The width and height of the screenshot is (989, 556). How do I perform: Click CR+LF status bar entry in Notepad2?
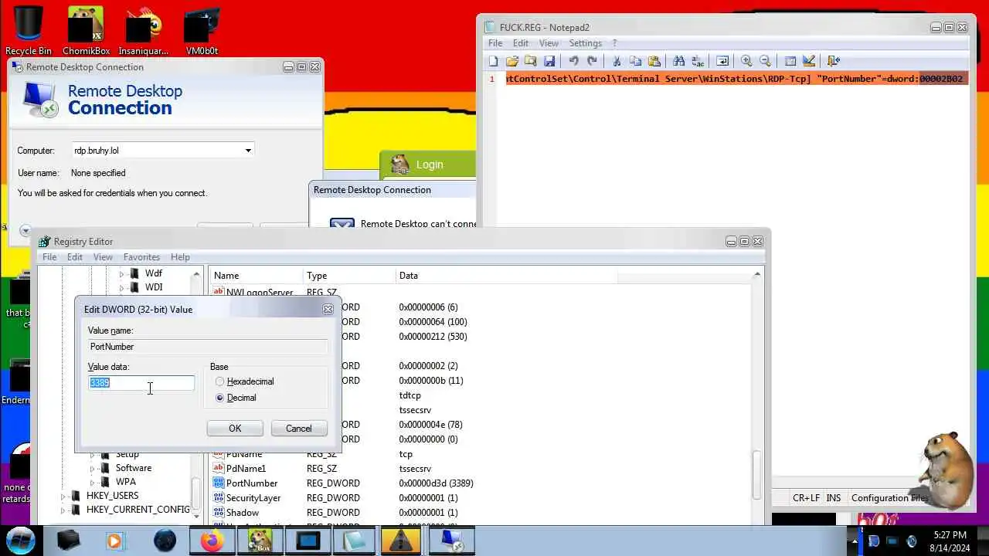point(806,498)
